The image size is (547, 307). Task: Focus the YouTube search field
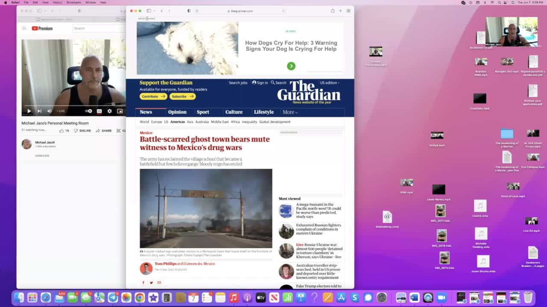[x=99, y=28]
